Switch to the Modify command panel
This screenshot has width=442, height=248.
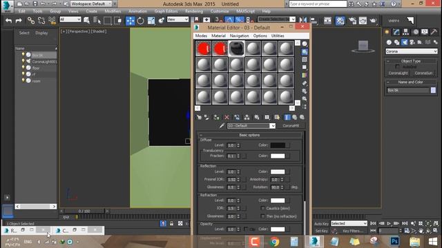point(396,32)
